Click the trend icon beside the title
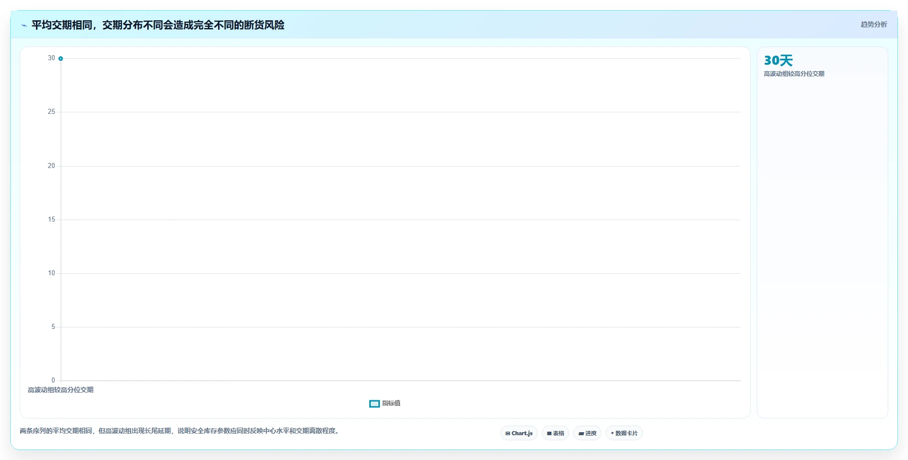 pyautogui.click(x=24, y=25)
